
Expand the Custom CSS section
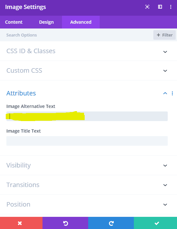[88, 70]
